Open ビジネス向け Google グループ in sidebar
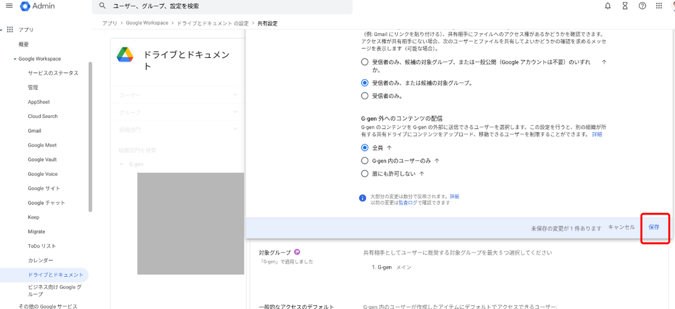The height and width of the screenshot is (309, 675). tap(55, 290)
